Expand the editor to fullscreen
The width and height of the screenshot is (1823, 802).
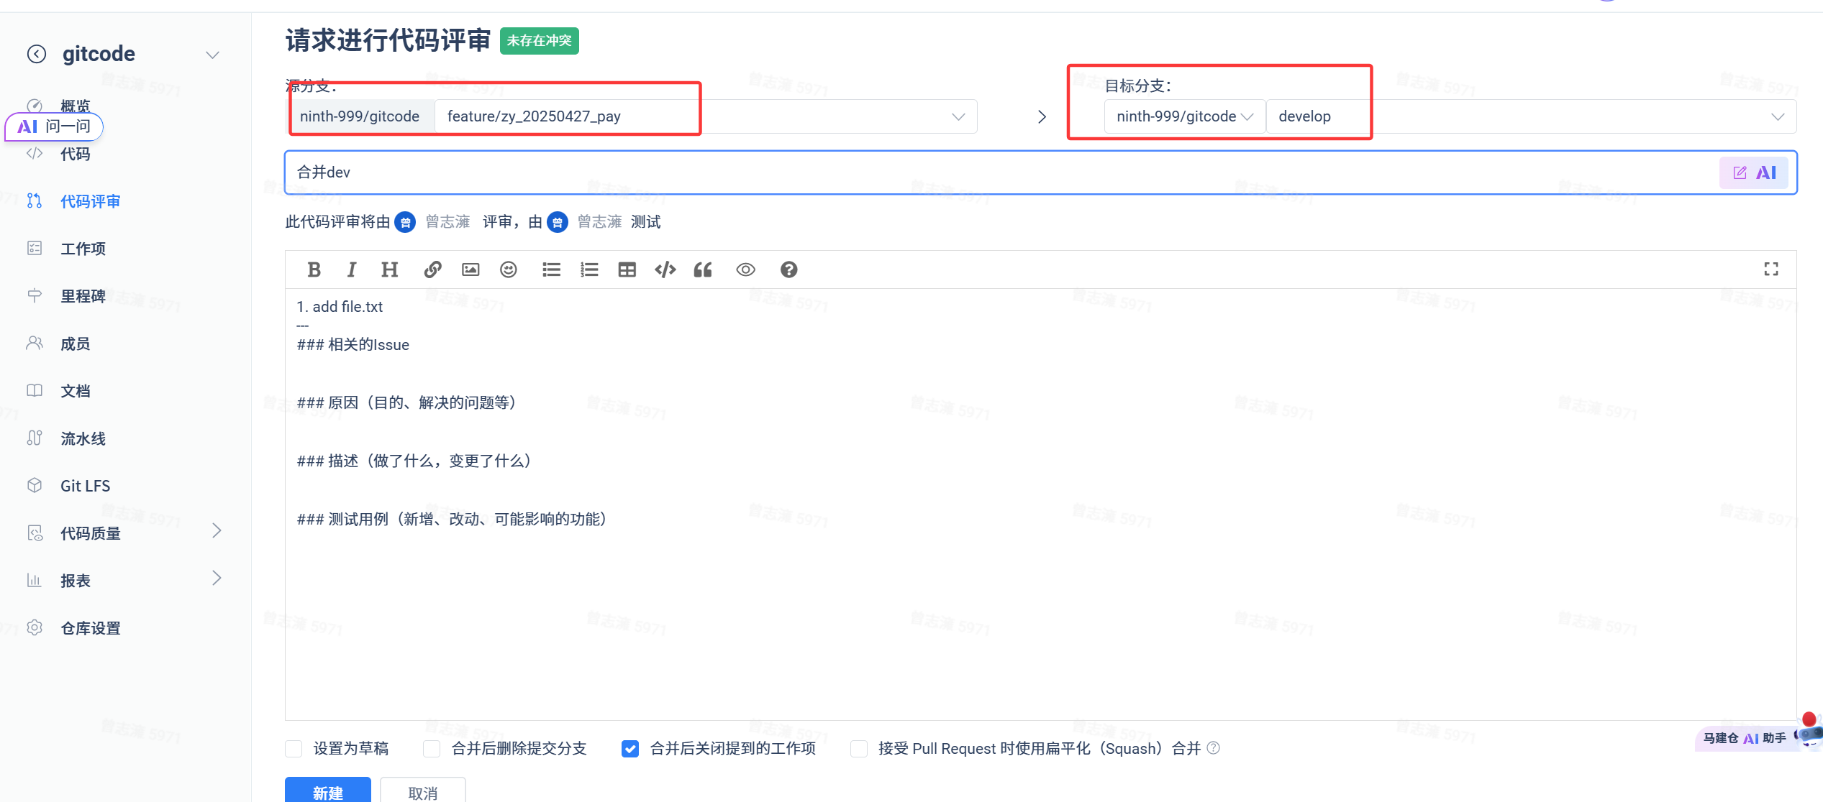[1771, 269]
